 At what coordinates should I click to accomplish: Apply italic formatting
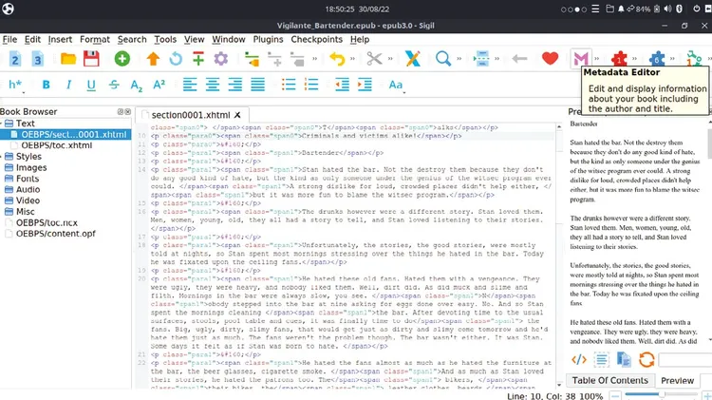coord(68,85)
